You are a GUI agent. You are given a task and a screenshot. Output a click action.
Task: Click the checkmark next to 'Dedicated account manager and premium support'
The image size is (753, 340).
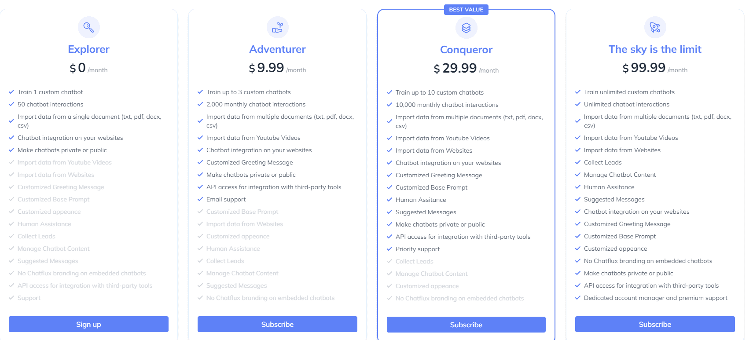click(x=578, y=298)
